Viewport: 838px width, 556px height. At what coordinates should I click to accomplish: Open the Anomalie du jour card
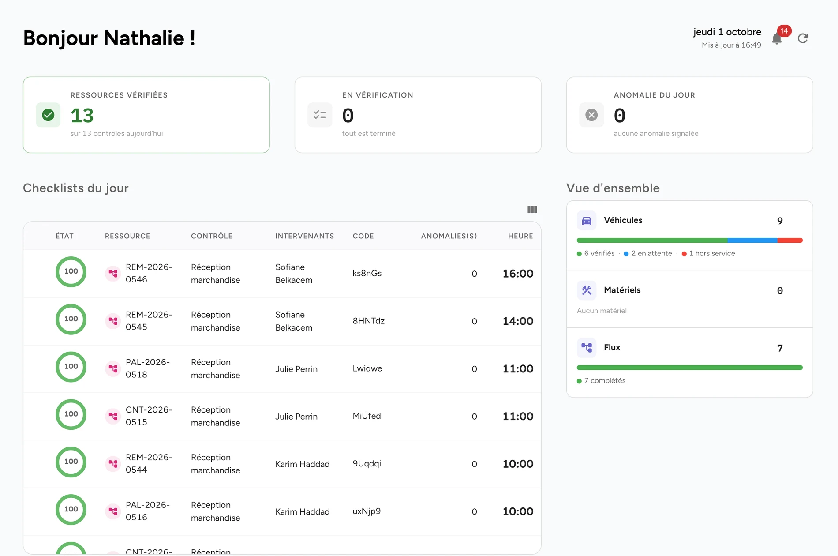(x=690, y=115)
